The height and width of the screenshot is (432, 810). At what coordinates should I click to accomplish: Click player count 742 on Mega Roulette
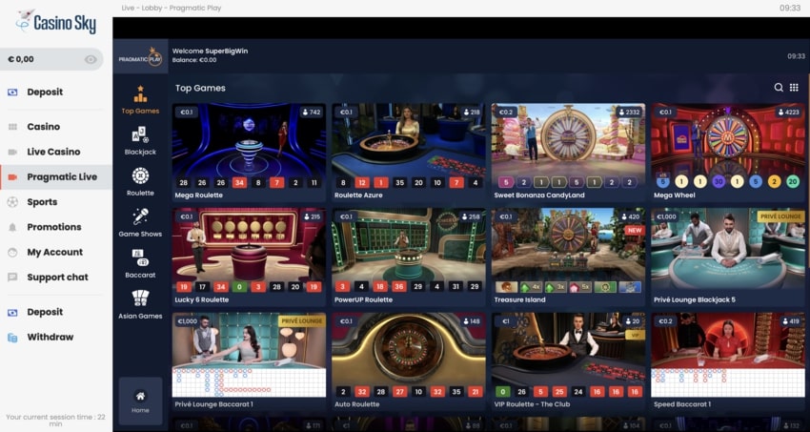312,113
